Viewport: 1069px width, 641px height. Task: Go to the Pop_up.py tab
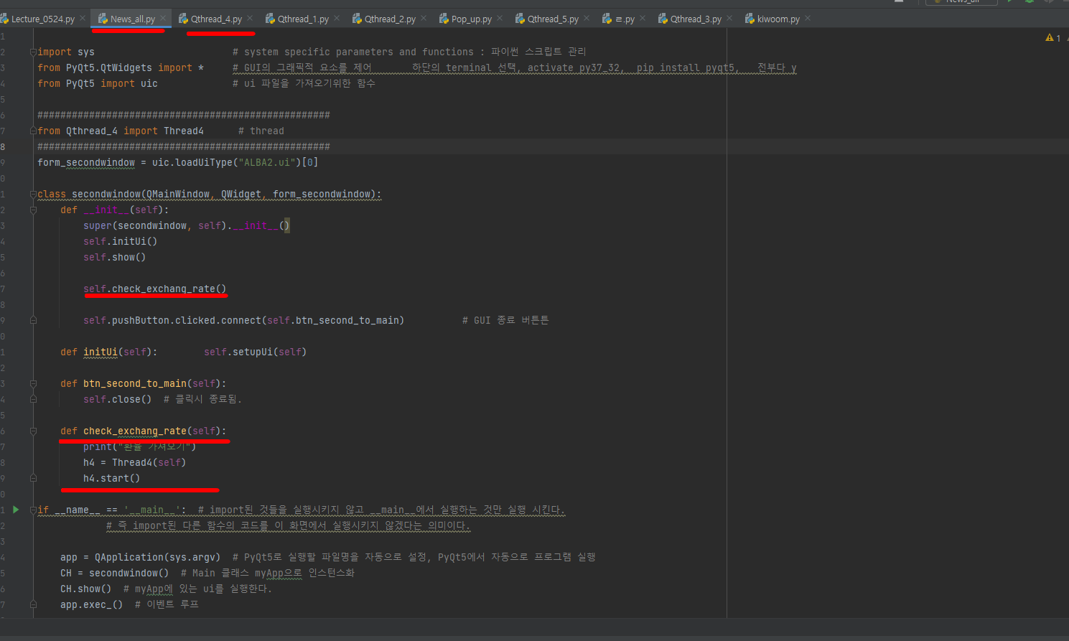click(x=471, y=19)
